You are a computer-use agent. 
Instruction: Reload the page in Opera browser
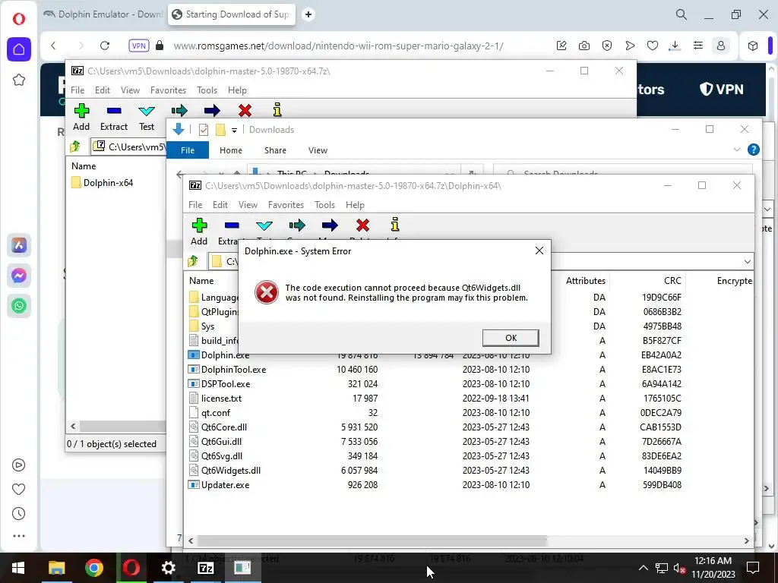pyautogui.click(x=105, y=46)
